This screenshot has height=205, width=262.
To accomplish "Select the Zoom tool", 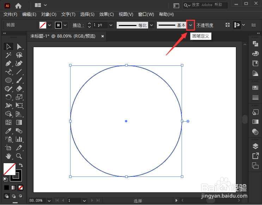I will pos(19,156).
